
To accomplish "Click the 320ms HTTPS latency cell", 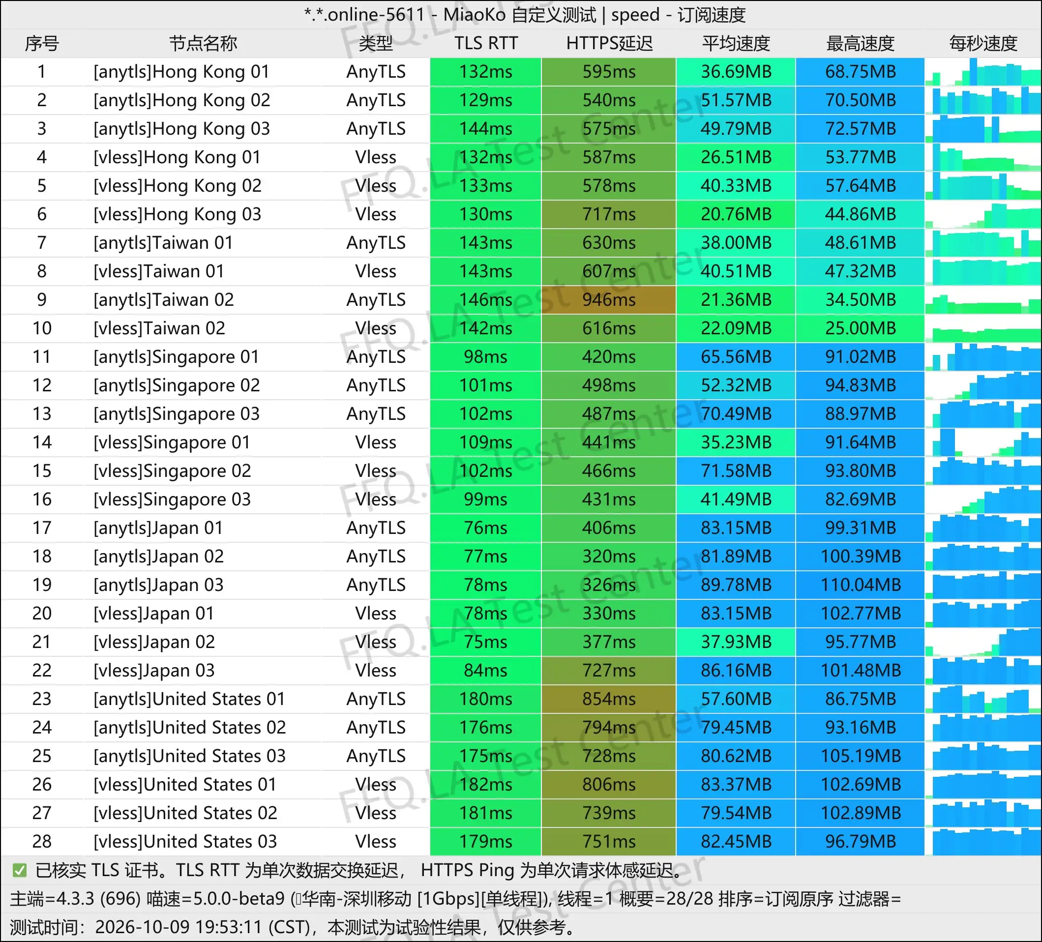I will (x=609, y=557).
